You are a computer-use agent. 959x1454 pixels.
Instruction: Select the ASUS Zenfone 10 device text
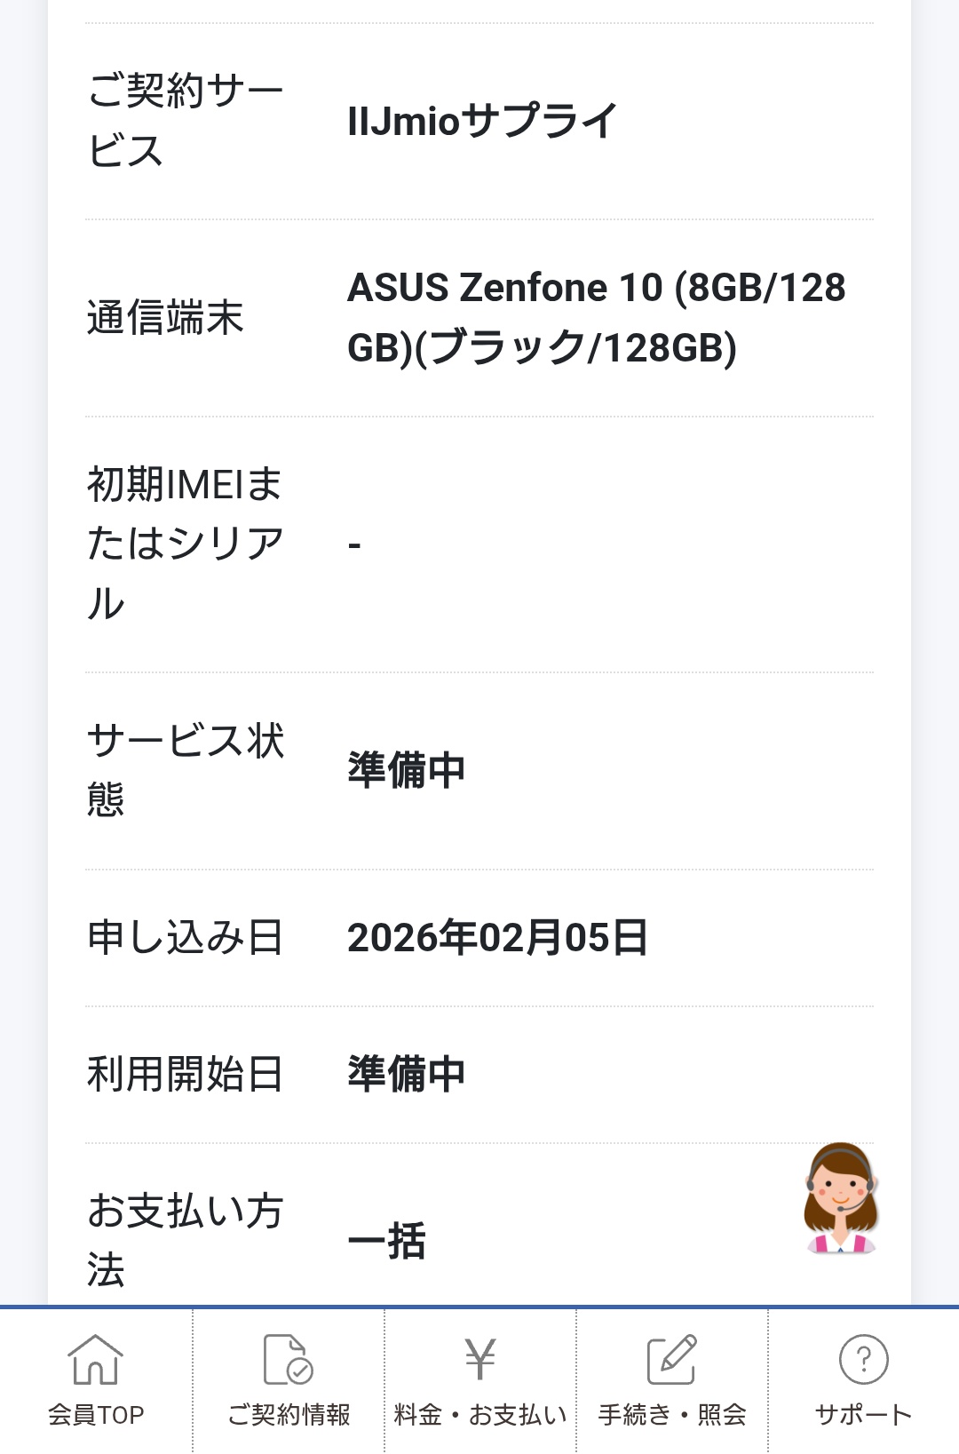tap(596, 317)
